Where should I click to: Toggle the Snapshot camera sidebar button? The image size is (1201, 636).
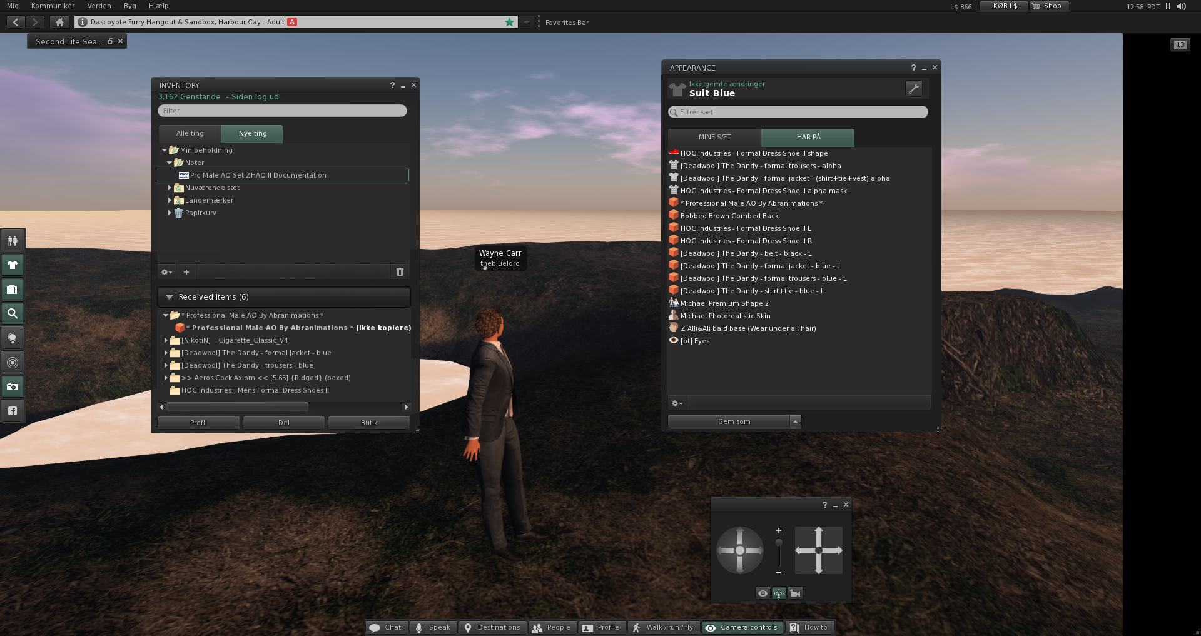13,386
